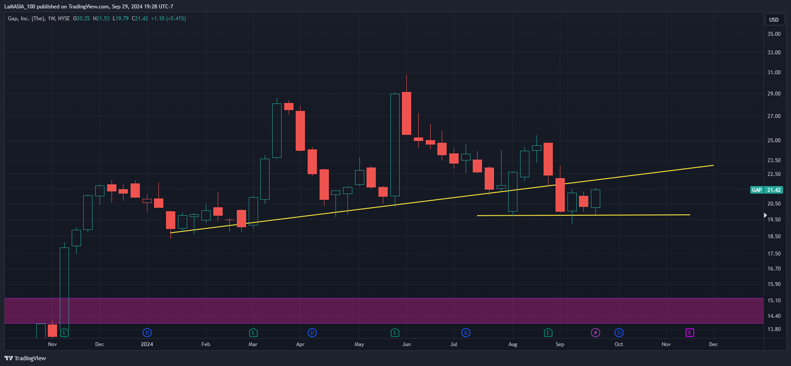Click the blue dividend marker near Apr
The image size is (791, 366).
pyautogui.click(x=312, y=332)
